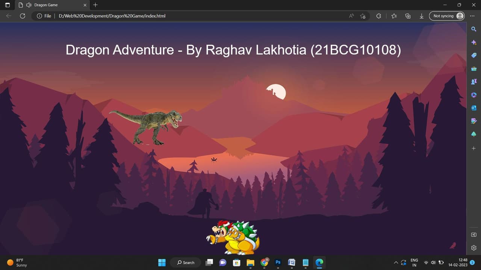Click the Bowser dragon character

pyautogui.click(x=233, y=237)
